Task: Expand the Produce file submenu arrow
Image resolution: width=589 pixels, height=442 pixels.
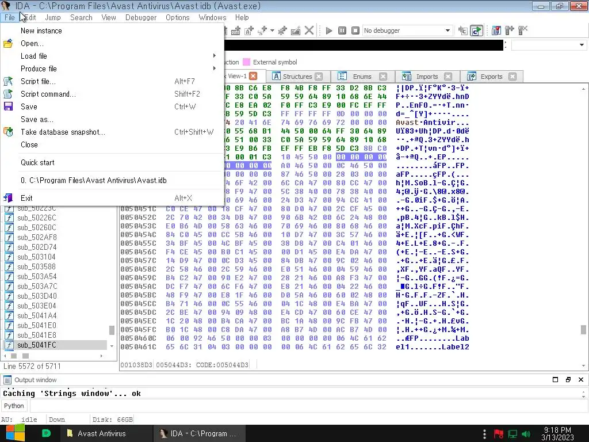Action: pyautogui.click(x=215, y=68)
